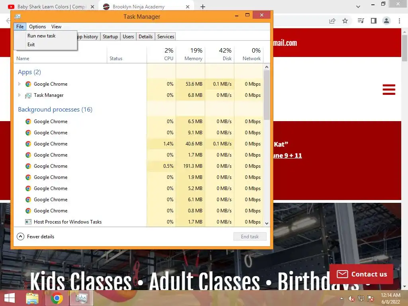
Task: Select Host Process for Windows Tasks icon
Action: tap(28, 222)
